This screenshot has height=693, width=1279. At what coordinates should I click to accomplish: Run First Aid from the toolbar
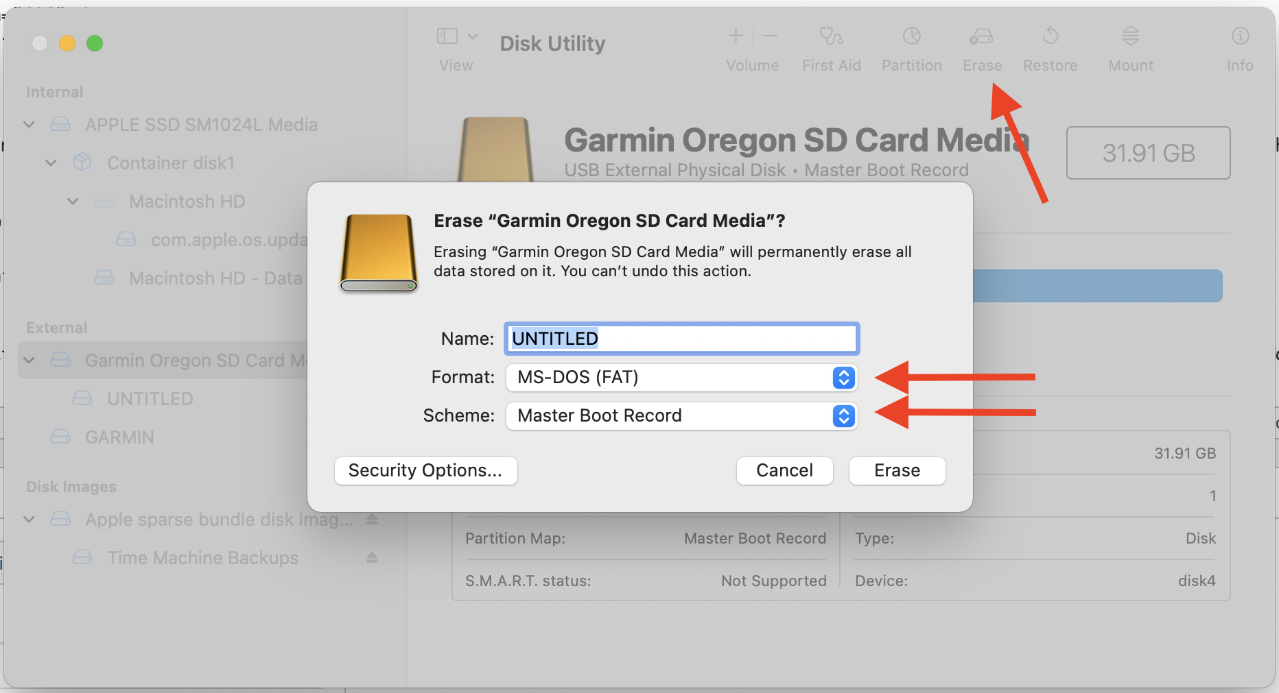(831, 36)
